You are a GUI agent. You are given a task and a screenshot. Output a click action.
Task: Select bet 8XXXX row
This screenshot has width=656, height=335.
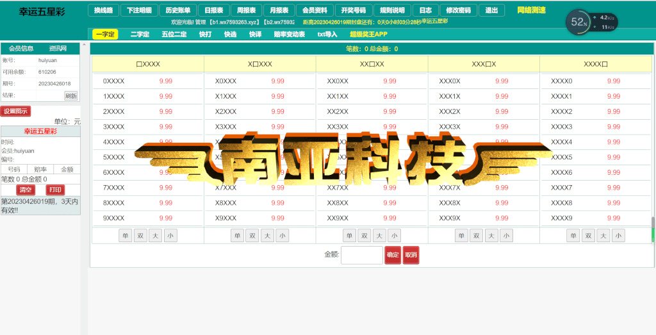click(x=148, y=203)
